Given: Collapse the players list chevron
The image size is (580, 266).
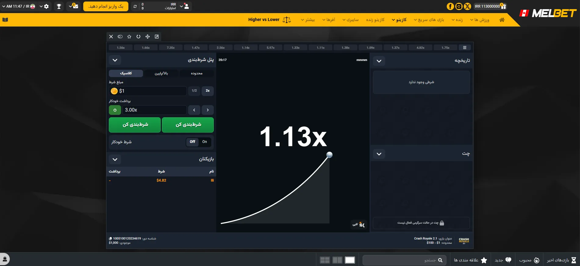Looking at the screenshot, I should [x=115, y=159].
